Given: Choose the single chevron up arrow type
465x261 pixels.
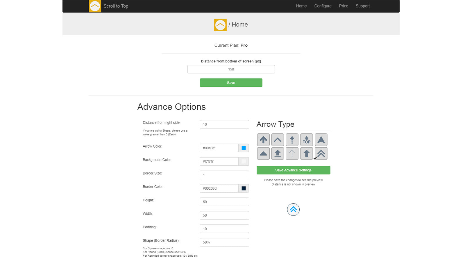Looking at the screenshot, I should [x=278, y=140].
